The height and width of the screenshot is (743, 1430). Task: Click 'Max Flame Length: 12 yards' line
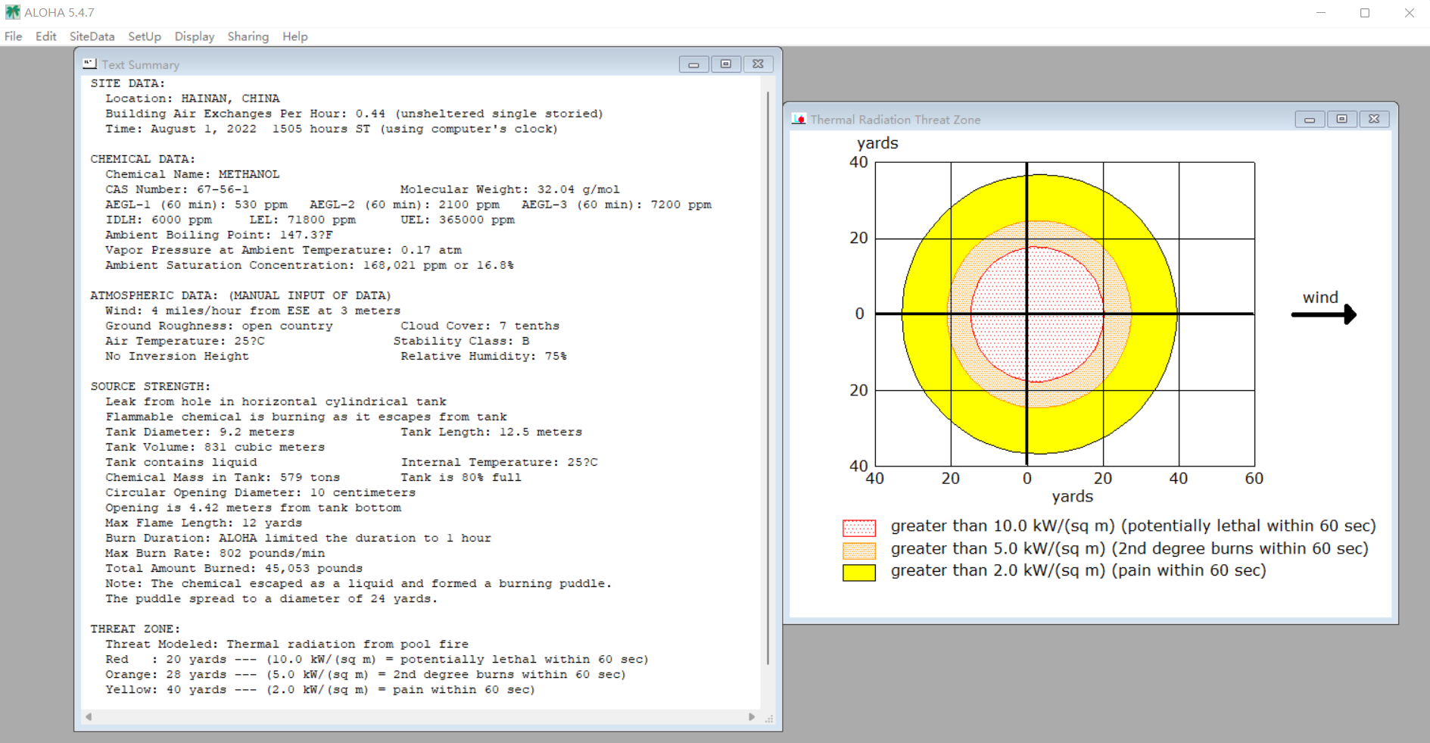pos(204,523)
